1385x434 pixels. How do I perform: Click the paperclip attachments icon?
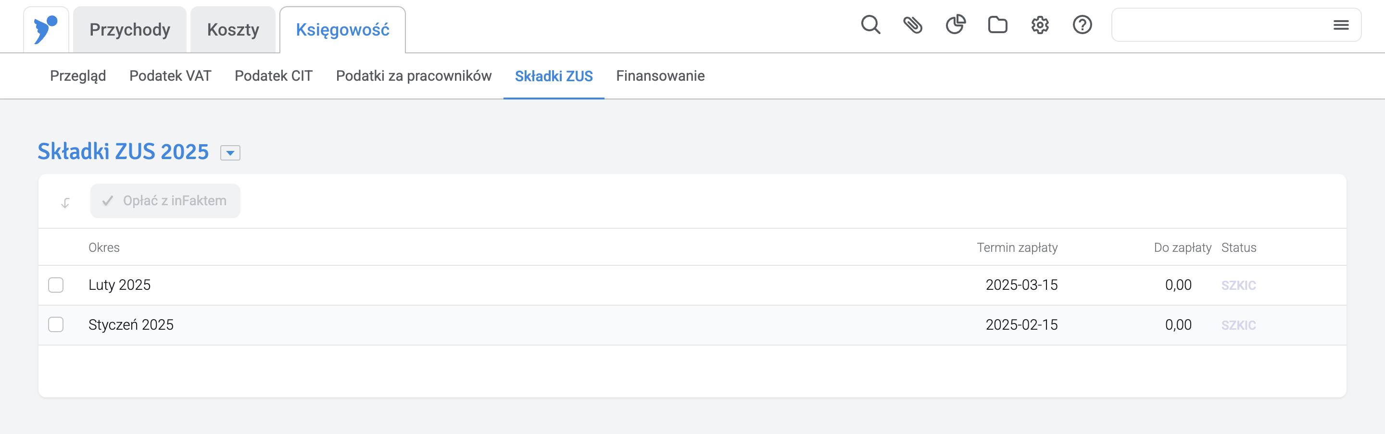click(913, 25)
